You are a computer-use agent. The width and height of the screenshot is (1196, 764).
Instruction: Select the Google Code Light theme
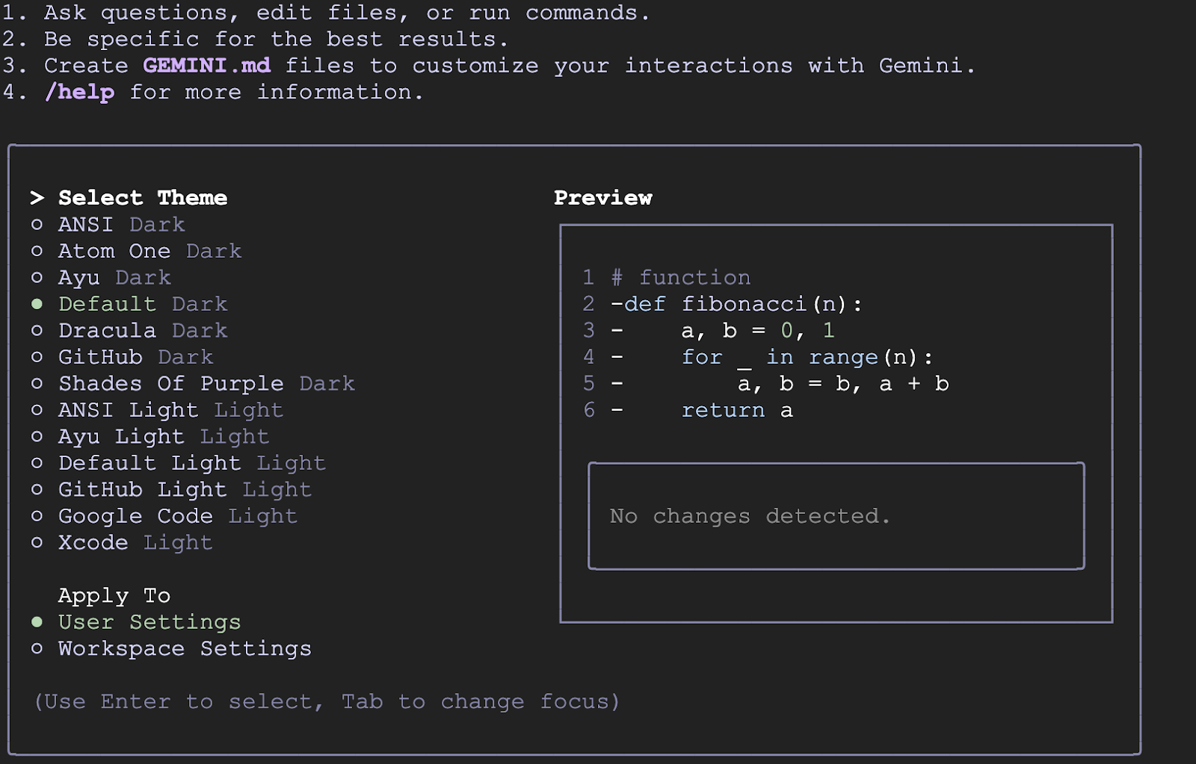pos(177,516)
